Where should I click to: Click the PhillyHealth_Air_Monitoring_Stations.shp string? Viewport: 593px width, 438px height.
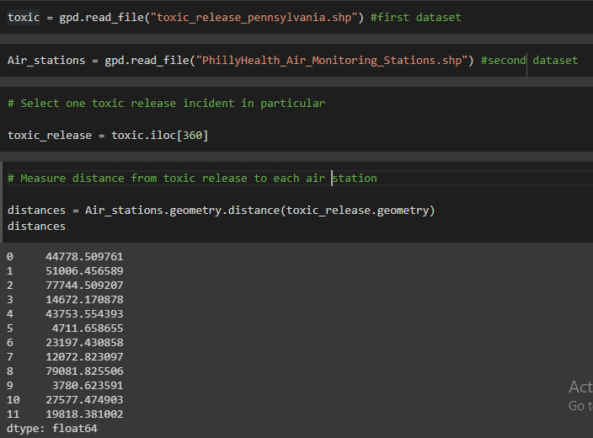332,61
